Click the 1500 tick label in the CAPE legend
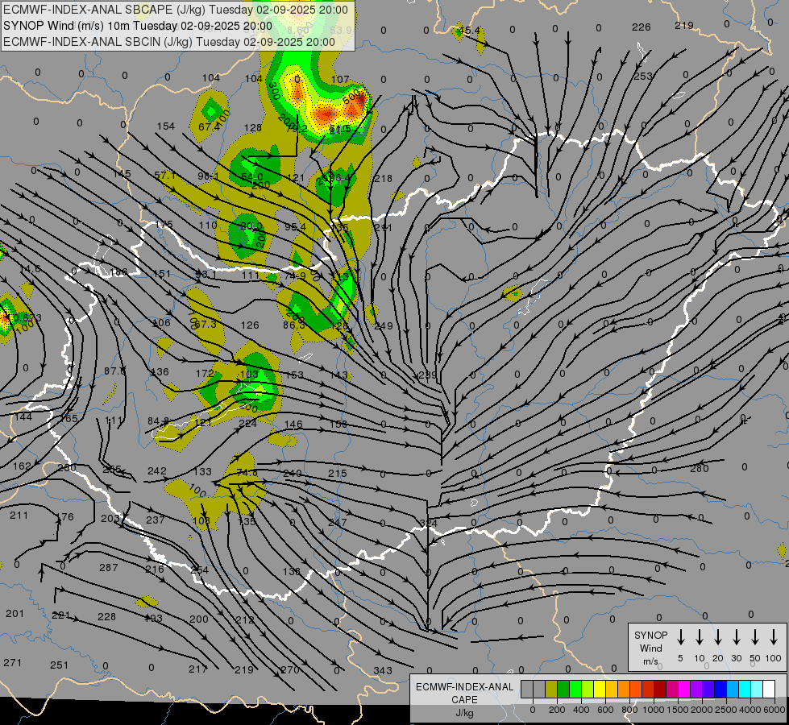 click(x=677, y=710)
